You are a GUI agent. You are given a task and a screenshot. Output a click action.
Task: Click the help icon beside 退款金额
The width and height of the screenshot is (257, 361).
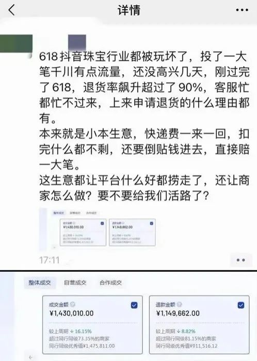[x=180, y=305]
